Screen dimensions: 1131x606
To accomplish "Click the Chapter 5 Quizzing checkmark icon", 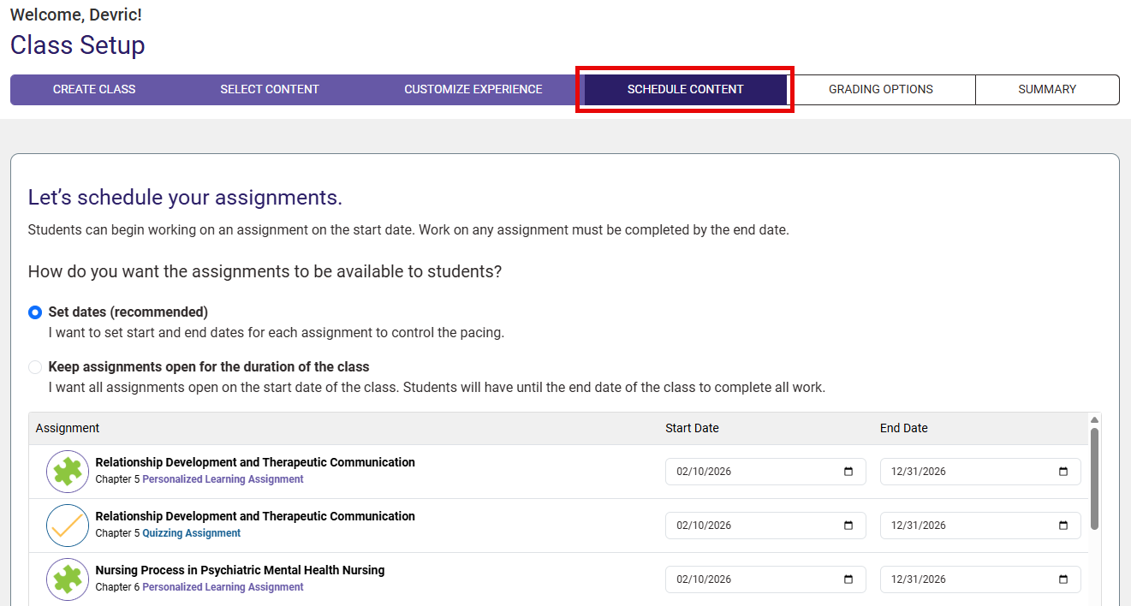I will 68,526.
